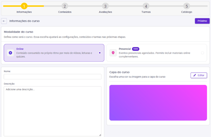Click the purple gradient course cover
This screenshot has height=137, width=211.
pos(158,103)
